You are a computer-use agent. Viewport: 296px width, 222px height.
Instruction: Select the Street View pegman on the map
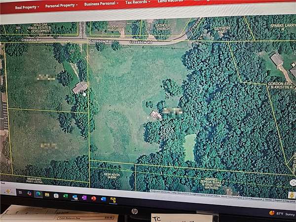[x=292, y=195]
